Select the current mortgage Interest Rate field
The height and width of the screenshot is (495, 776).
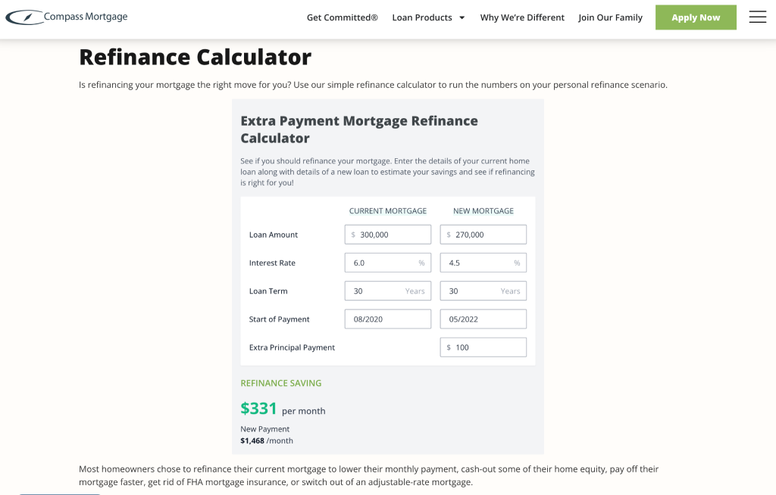click(387, 262)
